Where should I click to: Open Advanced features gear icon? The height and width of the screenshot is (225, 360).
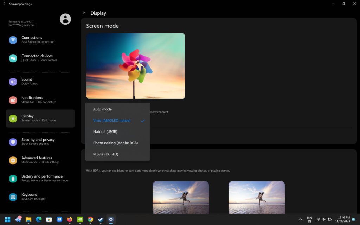[x=13, y=160]
